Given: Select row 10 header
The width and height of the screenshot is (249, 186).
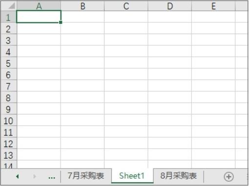Looking at the screenshot, I should [x=9, y=120].
